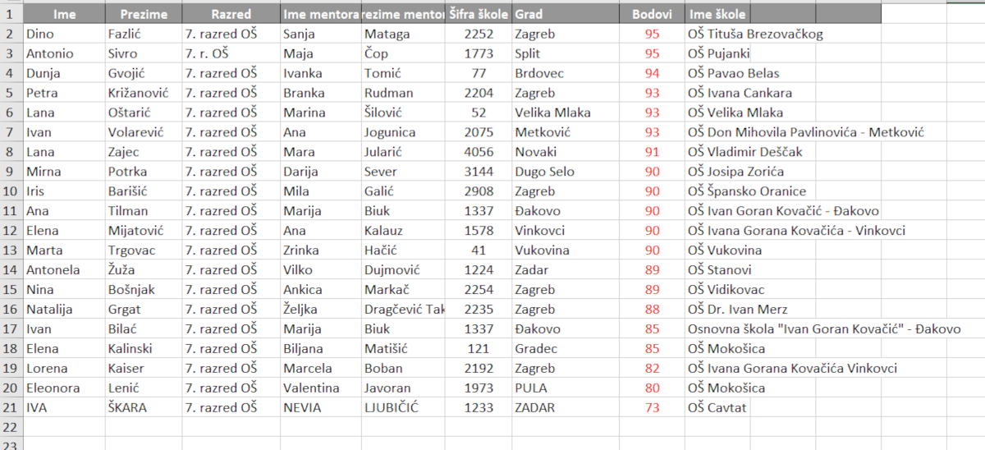The width and height of the screenshot is (985, 450).
Task: Select the "Prezime" header cell
Action: click(144, 15)
